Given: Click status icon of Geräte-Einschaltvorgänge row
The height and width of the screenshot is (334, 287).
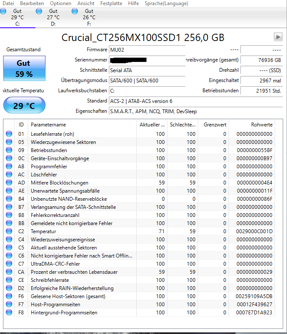Looking at the screenshot, I should click(9, 158).
